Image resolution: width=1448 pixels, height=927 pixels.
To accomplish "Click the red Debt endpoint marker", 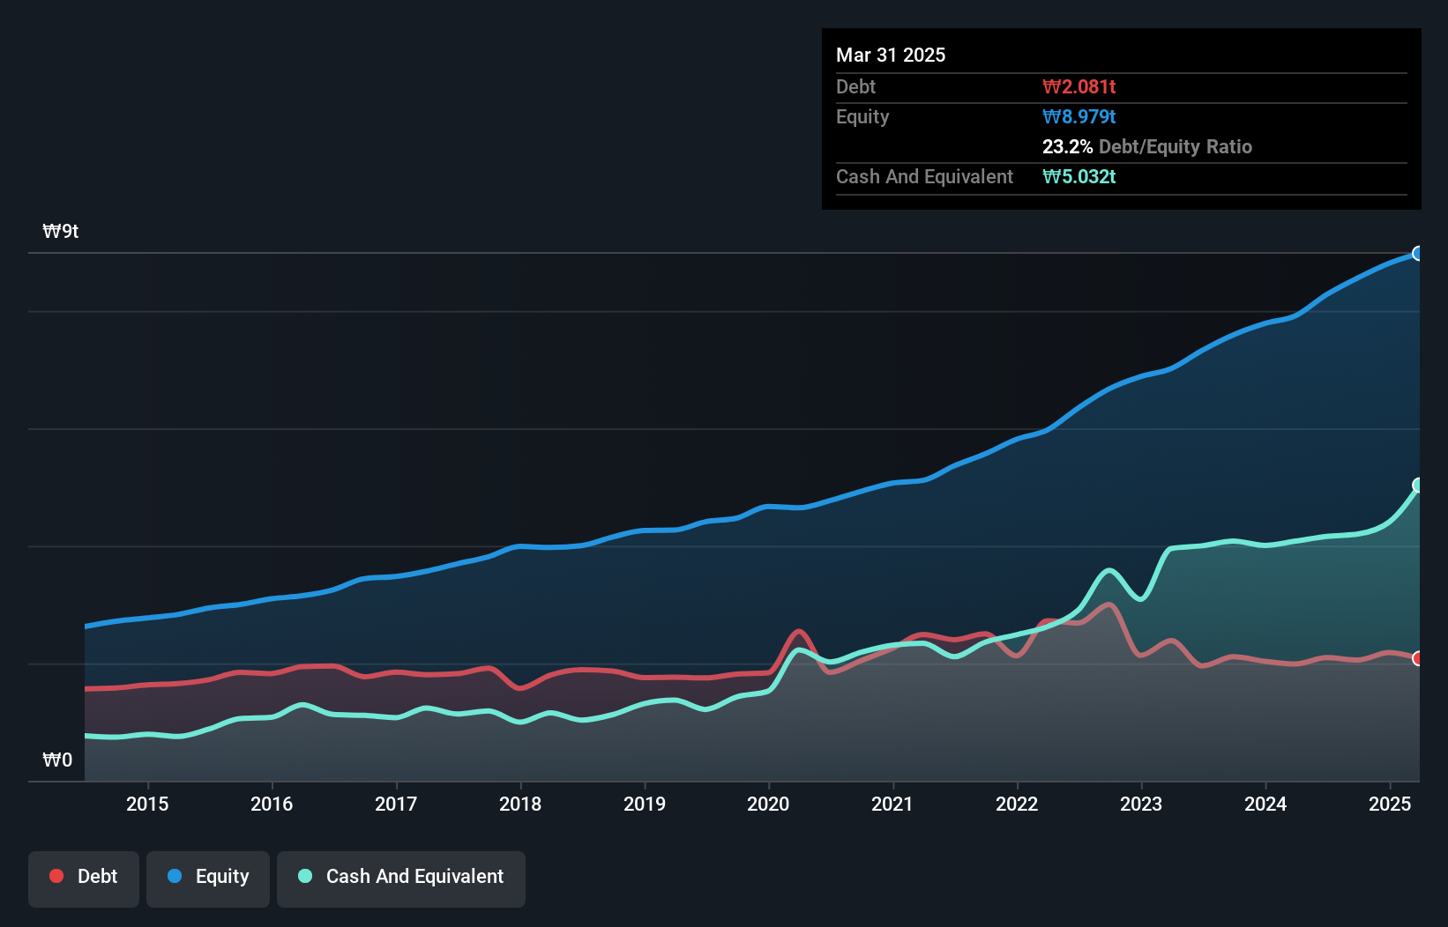I will point(1417,659).
